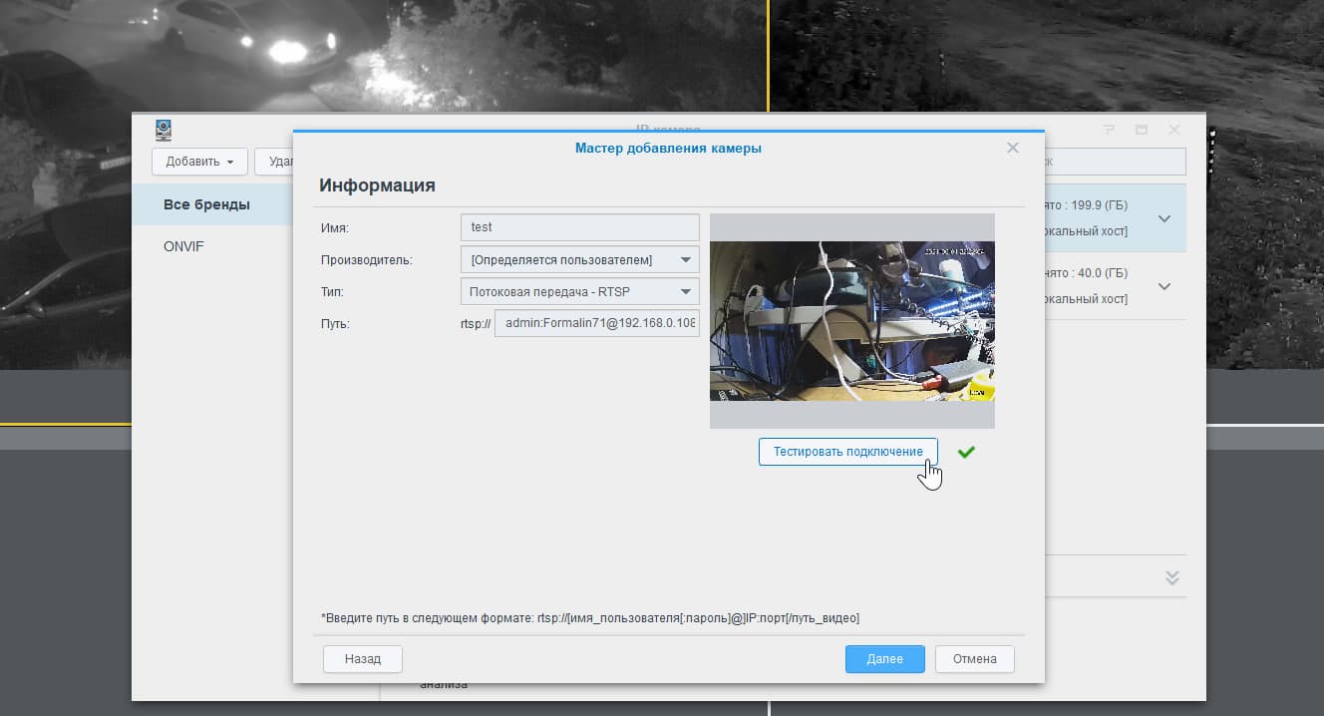1324x716 pixels.
Task: Maximize the IP camera window
Action: [x=1142, y=130]
